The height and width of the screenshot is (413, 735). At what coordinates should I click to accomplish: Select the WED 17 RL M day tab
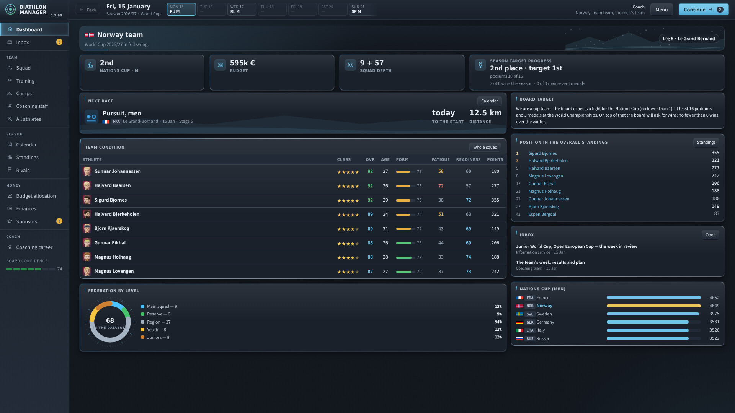point(242,10)
